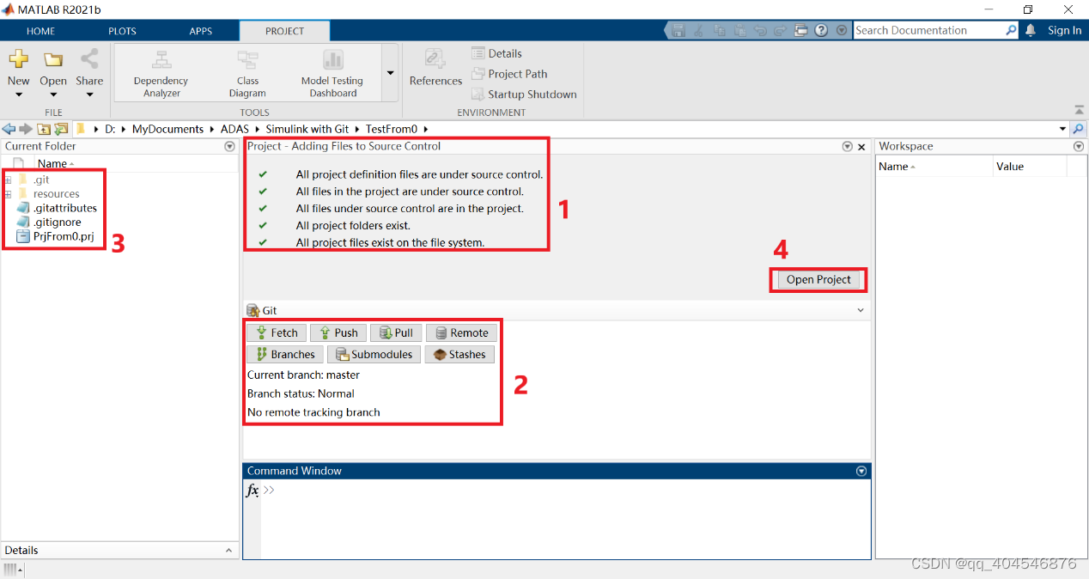Open the Workspace panel actions dropdown
Image resolution: width=1089 pixels, height=579 pixels.
point(1079,146)
